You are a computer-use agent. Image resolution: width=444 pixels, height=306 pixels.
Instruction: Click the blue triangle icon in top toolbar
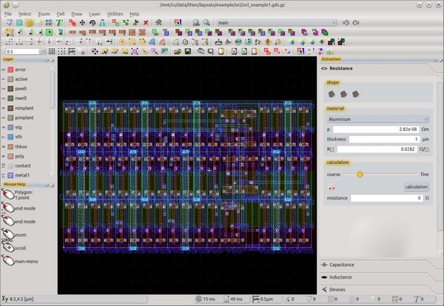click(x=8, y=23)
